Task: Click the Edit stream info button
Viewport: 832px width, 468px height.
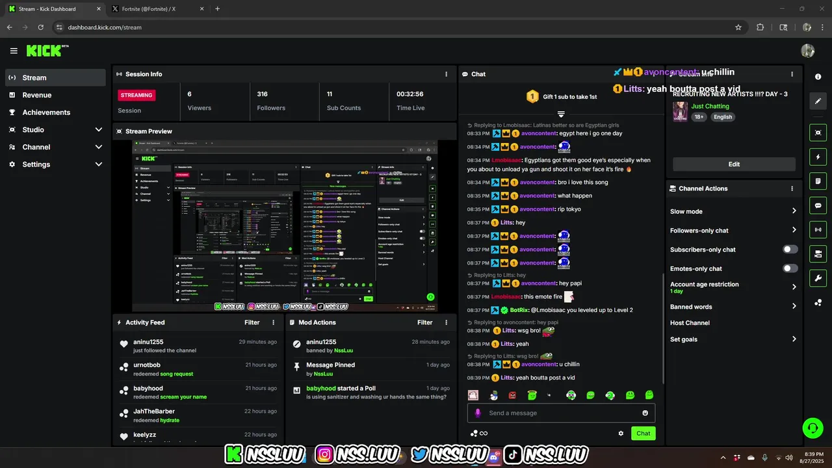Action: coord(734,164)
